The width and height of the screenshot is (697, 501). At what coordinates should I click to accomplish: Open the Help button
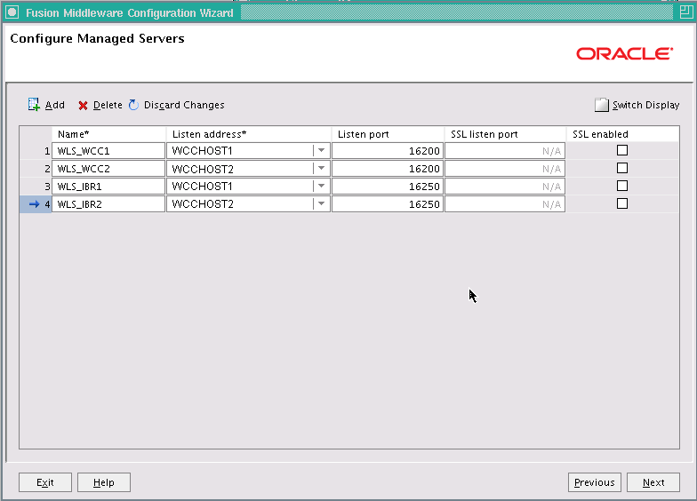103,482
